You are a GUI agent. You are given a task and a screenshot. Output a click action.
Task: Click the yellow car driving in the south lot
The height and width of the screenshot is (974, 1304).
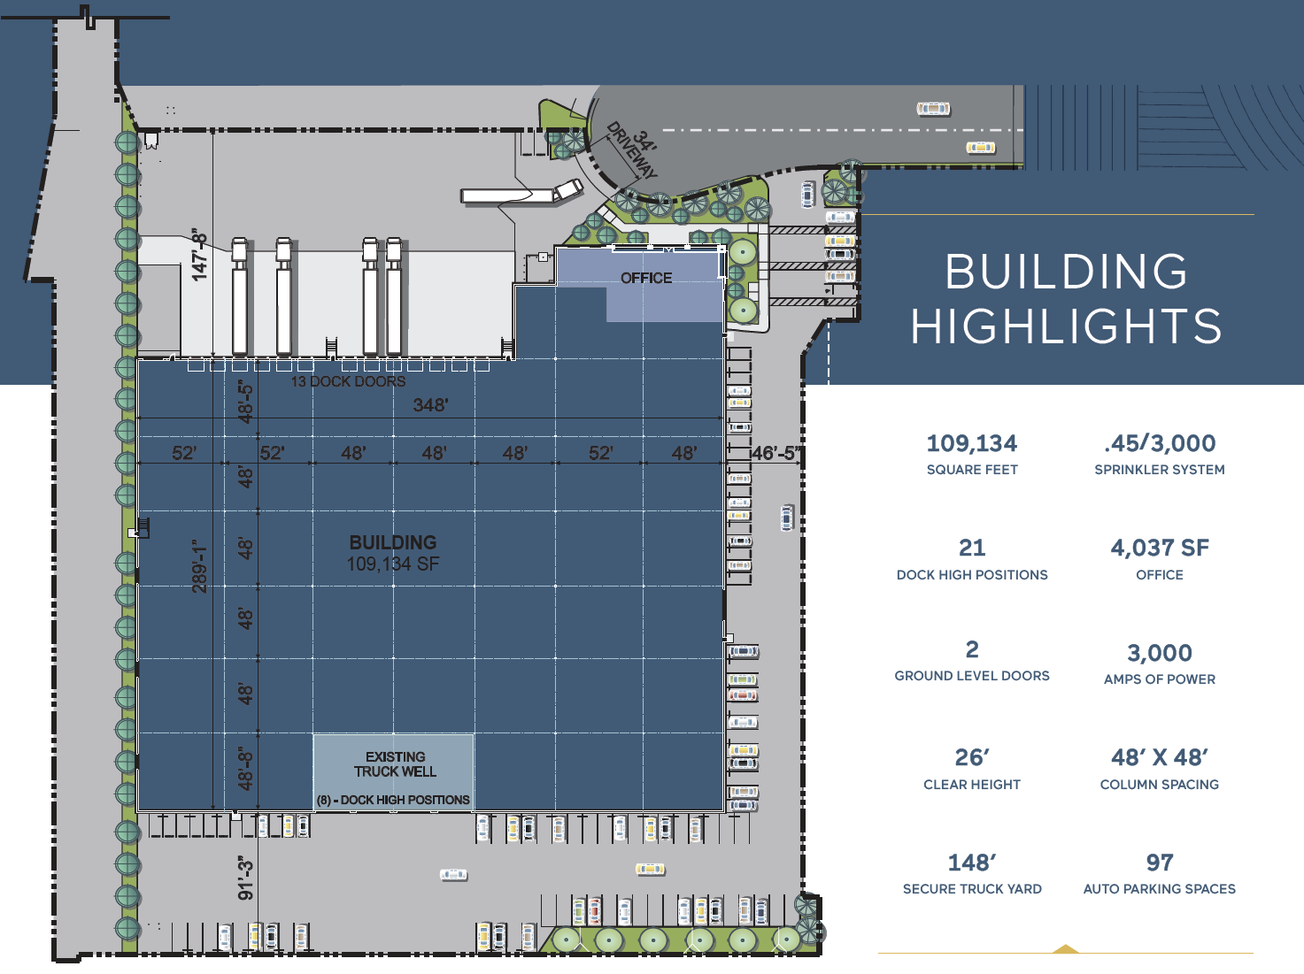pos(650,870)
